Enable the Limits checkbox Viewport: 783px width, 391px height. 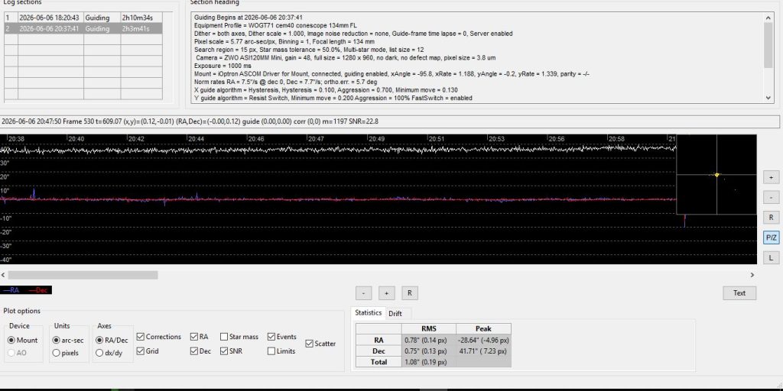coord(271,351)
